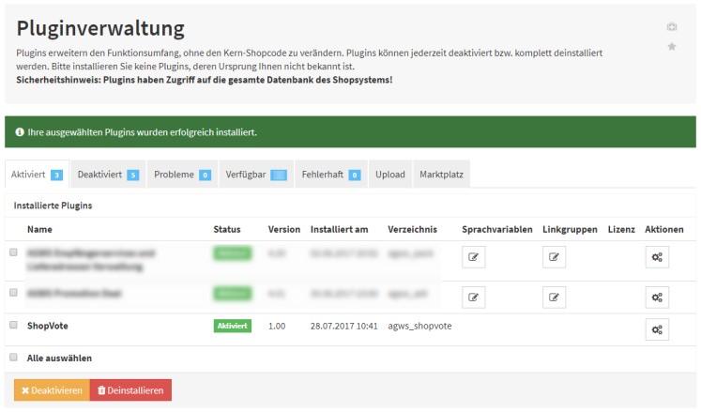
Task: Edit Linkgruppen of second plugin row
Action: point(554,298)
